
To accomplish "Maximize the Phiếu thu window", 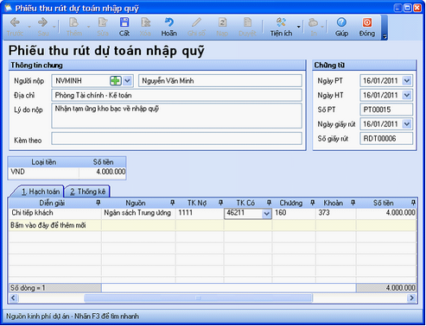I will click(408, 8).
